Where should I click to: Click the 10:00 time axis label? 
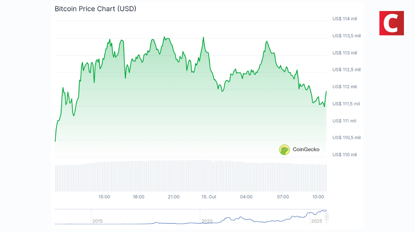tap(318, 197)
